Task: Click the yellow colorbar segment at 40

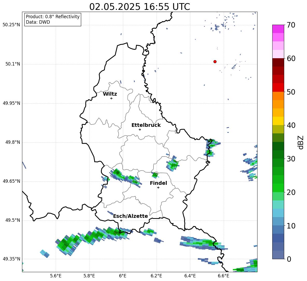Action: [278, 121]
